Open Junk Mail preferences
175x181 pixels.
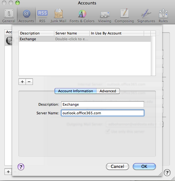click(x=58, y=16)
